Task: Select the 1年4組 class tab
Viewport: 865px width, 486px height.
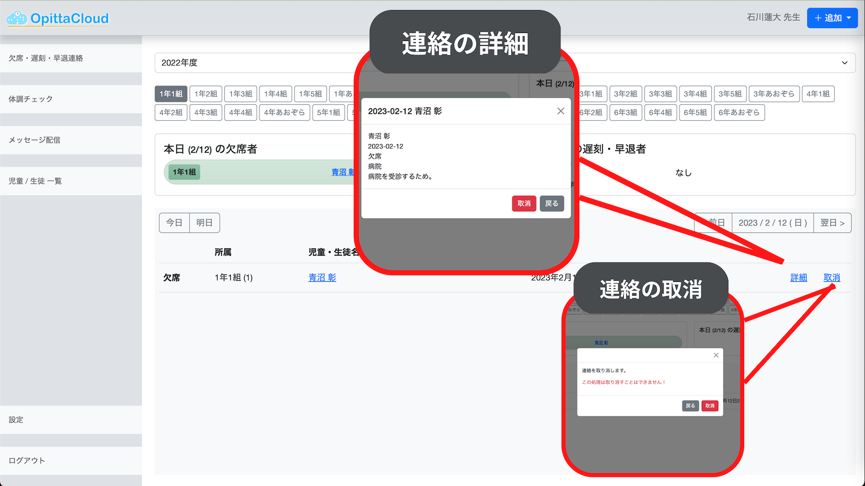Action: [275, 94]
